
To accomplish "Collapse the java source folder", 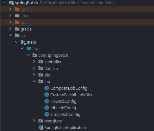I will click(22, 48).
